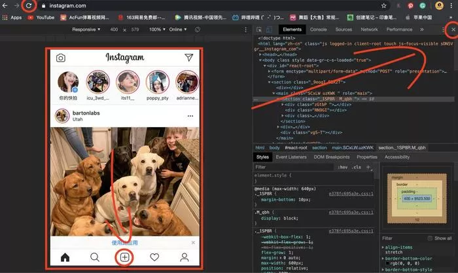The height and width of the screenshot is (273, 458).
Task: Open the Accessibility pane tab
Action: tap(397, 157)
